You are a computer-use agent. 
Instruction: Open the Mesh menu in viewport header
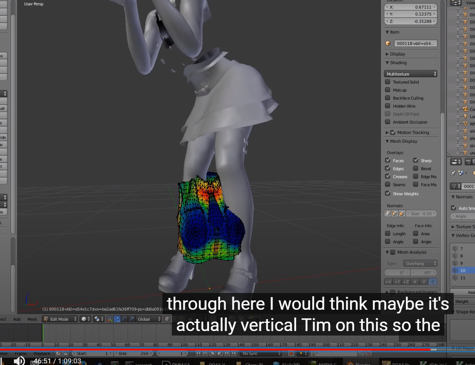click(x=32, y=319)
